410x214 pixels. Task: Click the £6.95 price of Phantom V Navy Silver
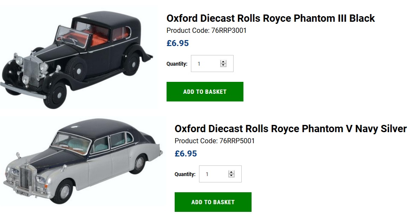[x=186, y=153]
